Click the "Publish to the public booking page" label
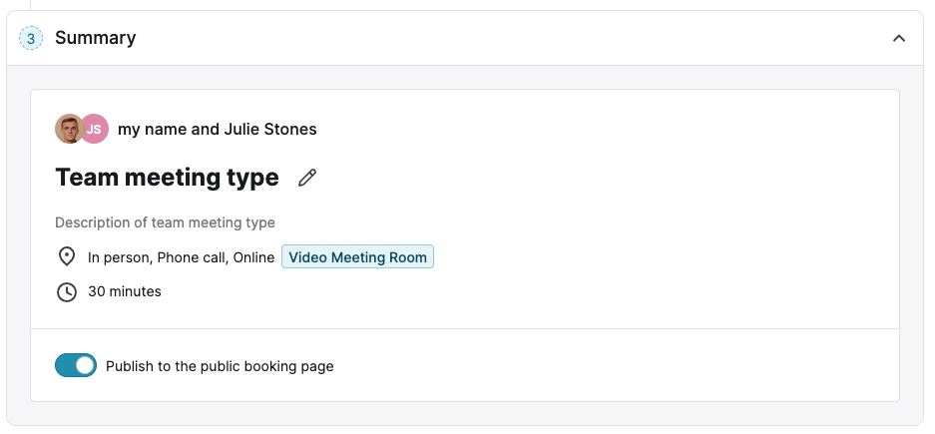 pos(220,366)
